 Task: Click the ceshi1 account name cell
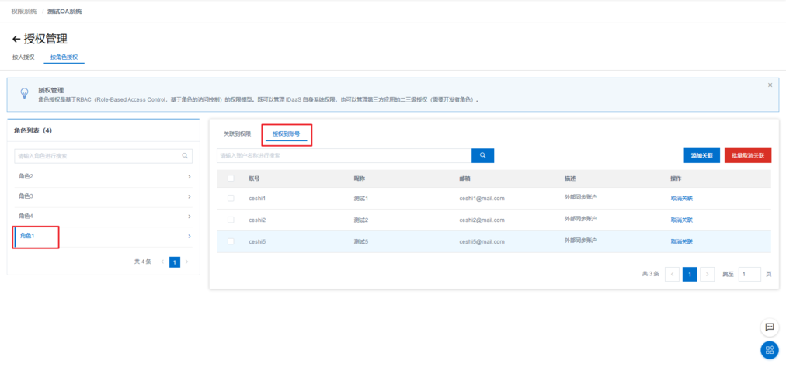[257, 198]
